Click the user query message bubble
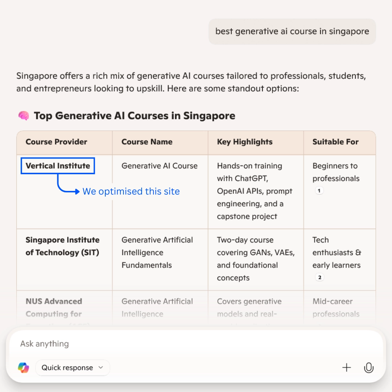The image size is (392, 392). coord(292,32)
